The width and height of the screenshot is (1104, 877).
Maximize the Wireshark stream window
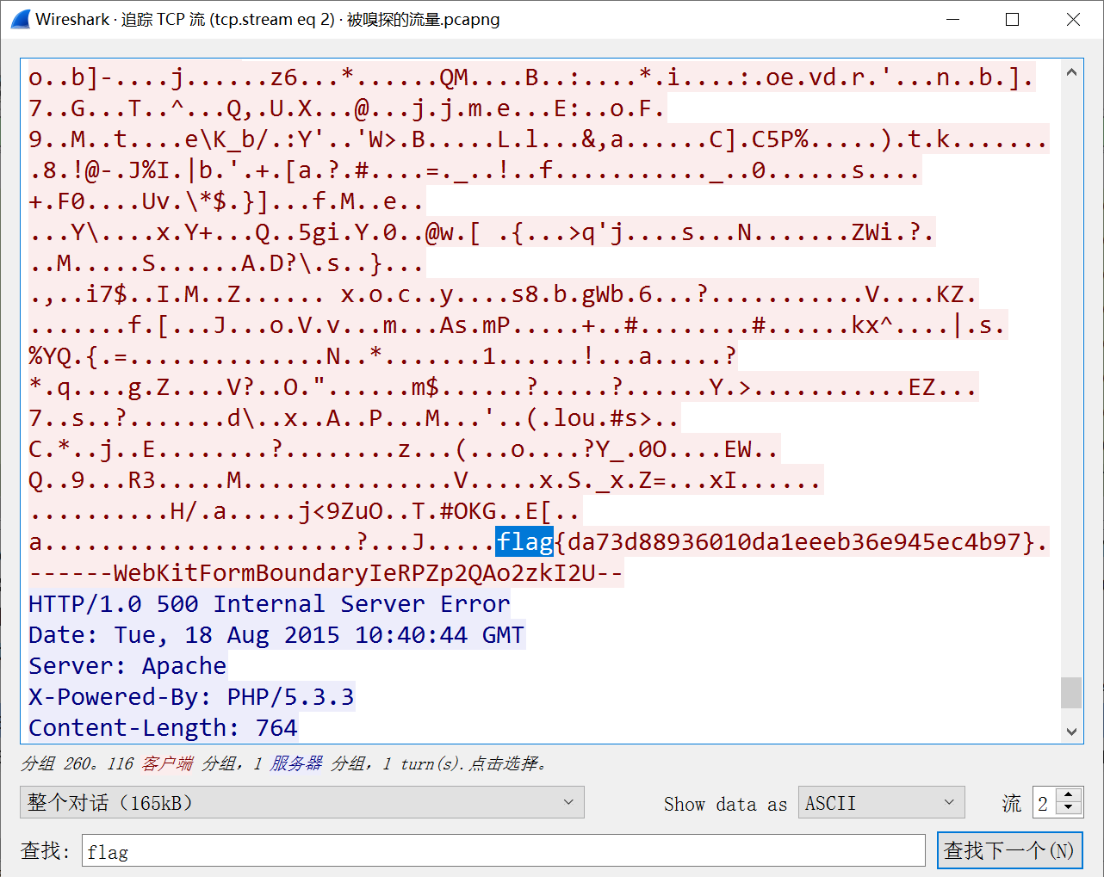pyautogui.click(x=1013, y=19)
